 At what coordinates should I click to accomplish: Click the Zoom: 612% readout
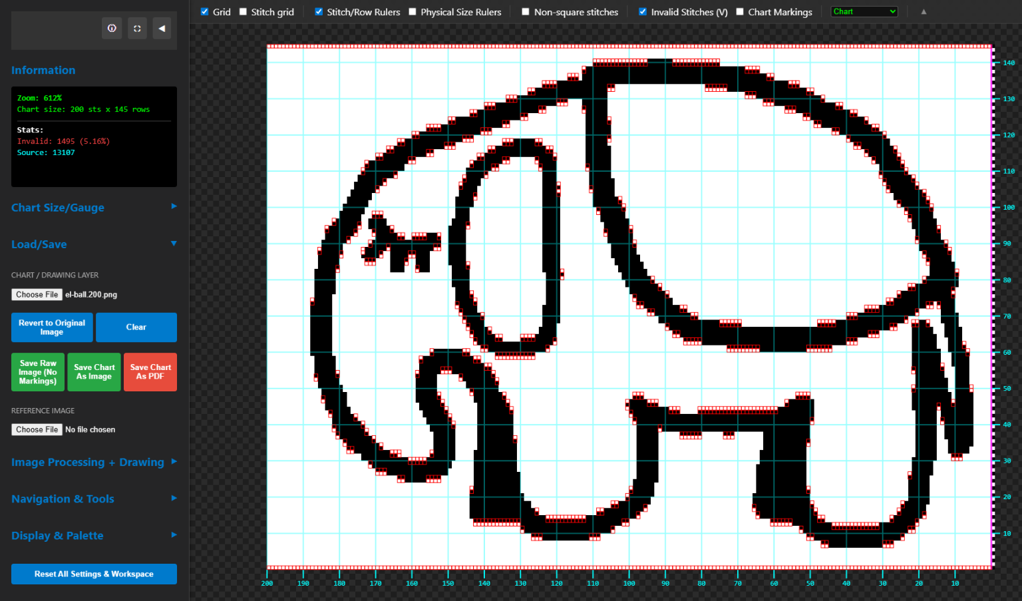coord(39,98)
